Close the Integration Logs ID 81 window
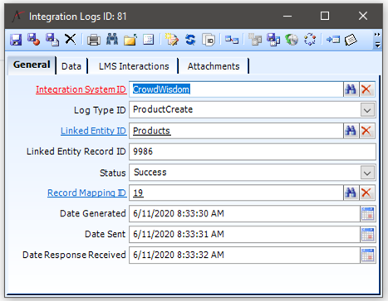Viewport: 388px width, 301px height. coord(363,16)
